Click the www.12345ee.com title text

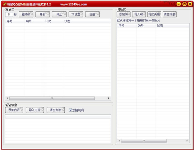[74, 5]
